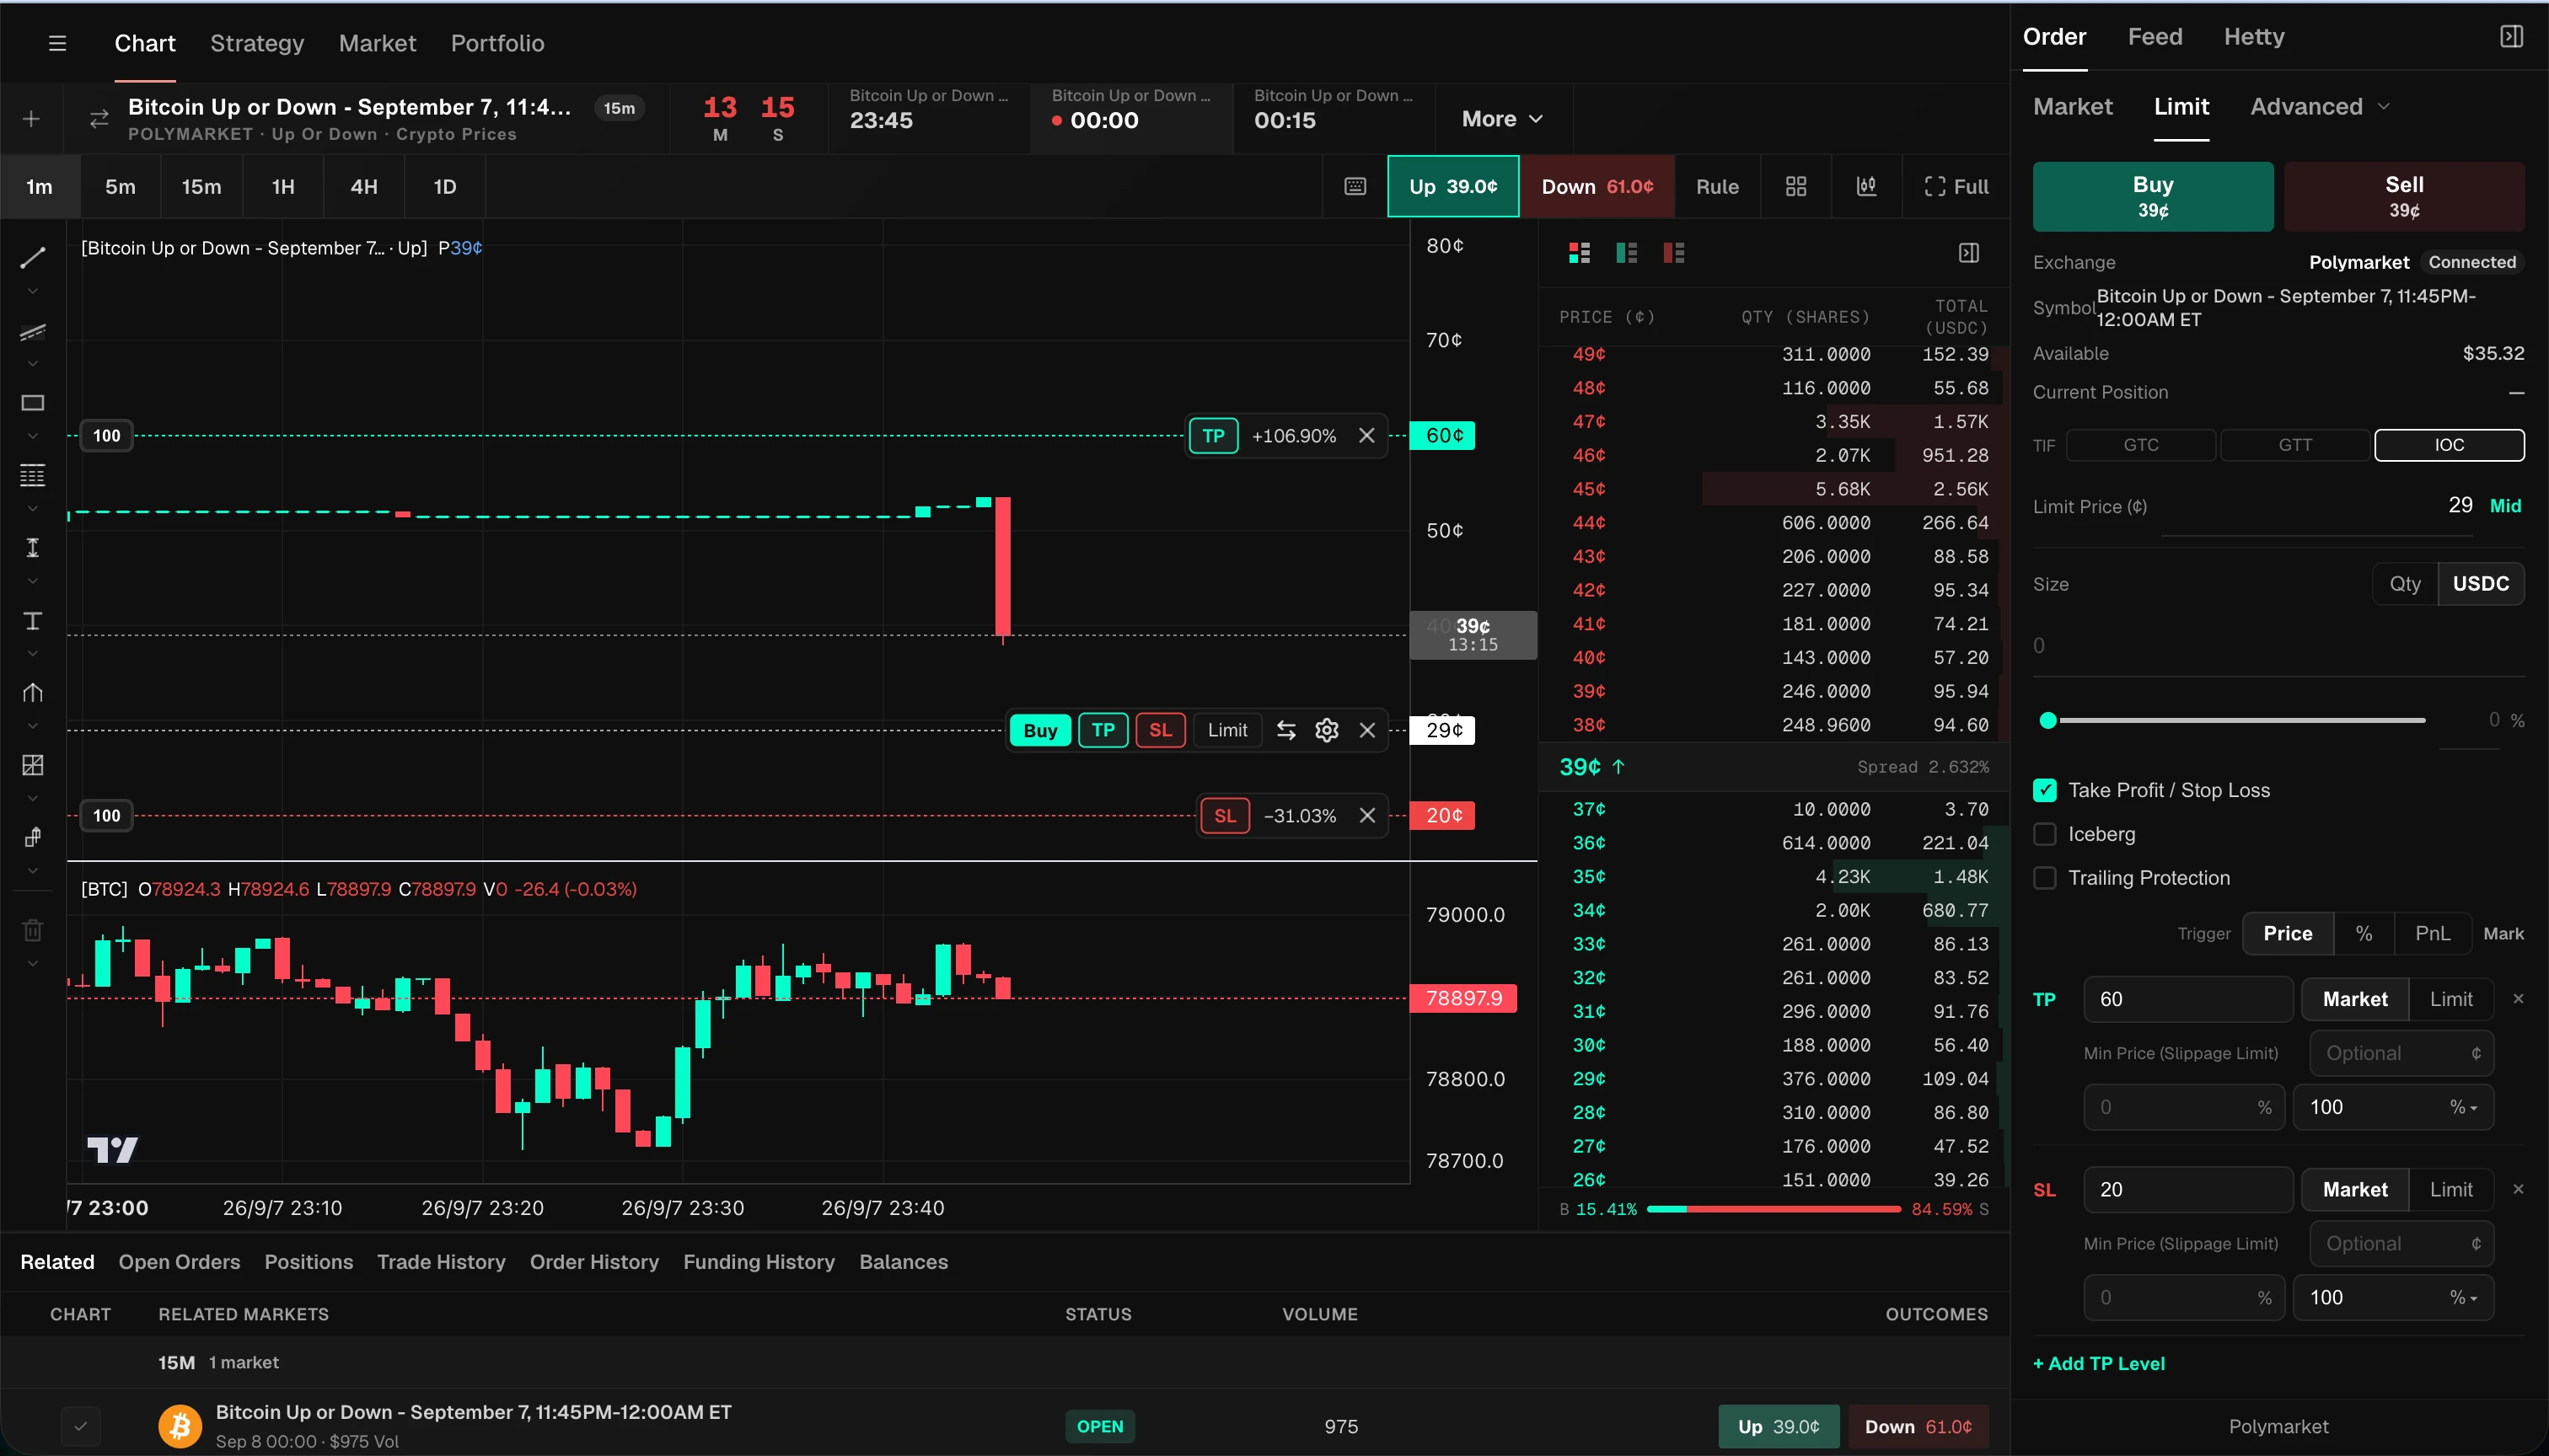Select the Fibonacci retracement lines tool
2549x1456 pixels.
pyautogui.click(x=32, y=475)
